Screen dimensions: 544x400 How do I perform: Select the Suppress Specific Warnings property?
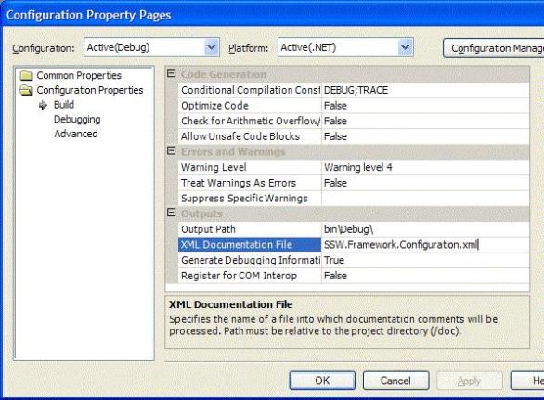tap(250, 199)
